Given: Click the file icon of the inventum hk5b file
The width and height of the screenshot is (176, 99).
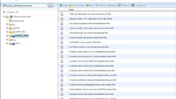Looking at the screenshot, I should pyautogui.click(x=62, y=61).
